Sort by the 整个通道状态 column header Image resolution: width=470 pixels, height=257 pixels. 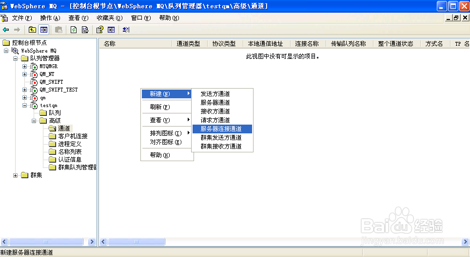[x=397, y=44]
